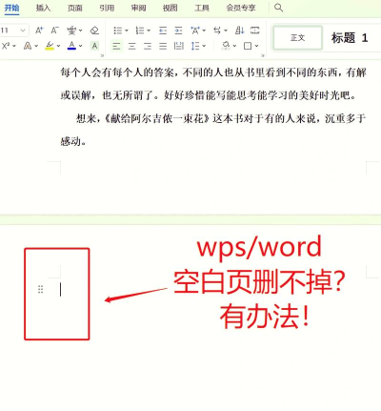Click the distributed alignment icon

point(179,46)
